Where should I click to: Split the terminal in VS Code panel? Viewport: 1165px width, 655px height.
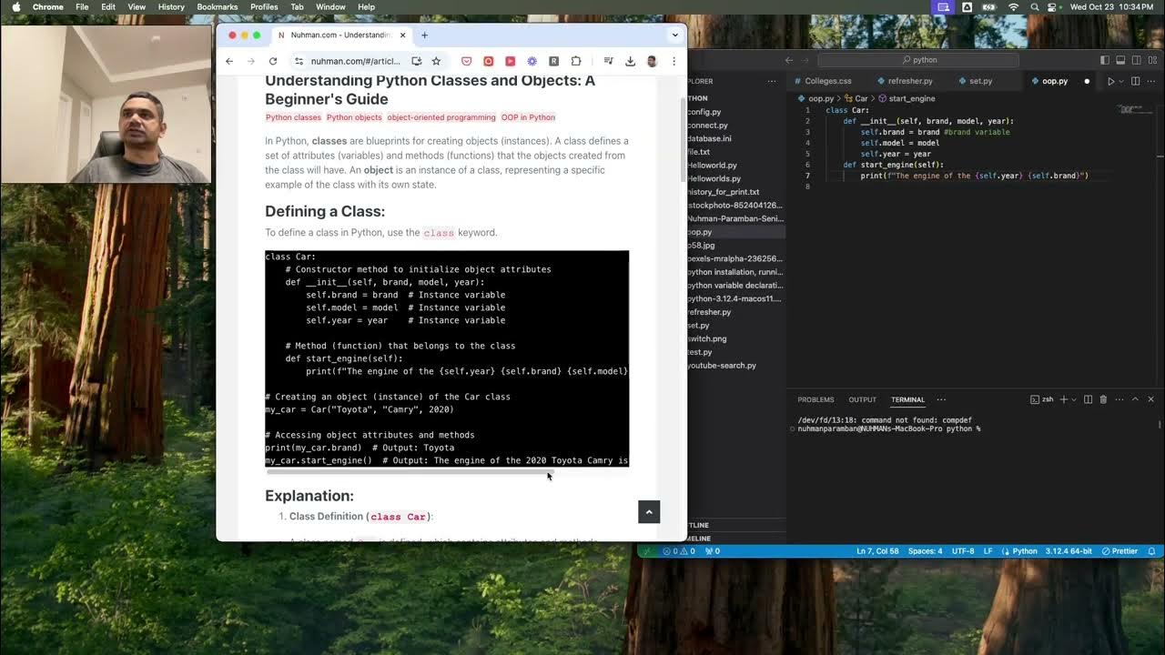click(x=1089, y=399)
